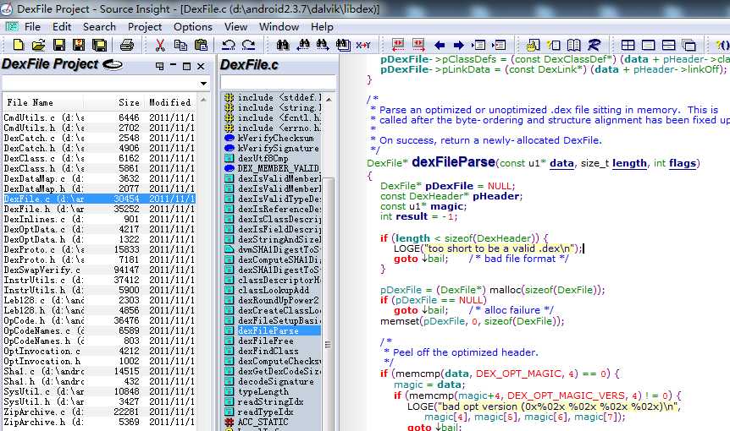Open the File menu

pyautogui.click(x=32, y=27)
